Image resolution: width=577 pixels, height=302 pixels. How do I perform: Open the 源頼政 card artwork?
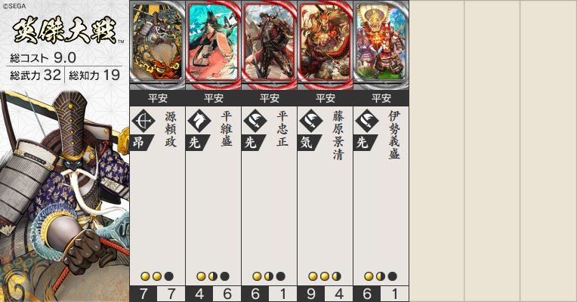[158, 44]
